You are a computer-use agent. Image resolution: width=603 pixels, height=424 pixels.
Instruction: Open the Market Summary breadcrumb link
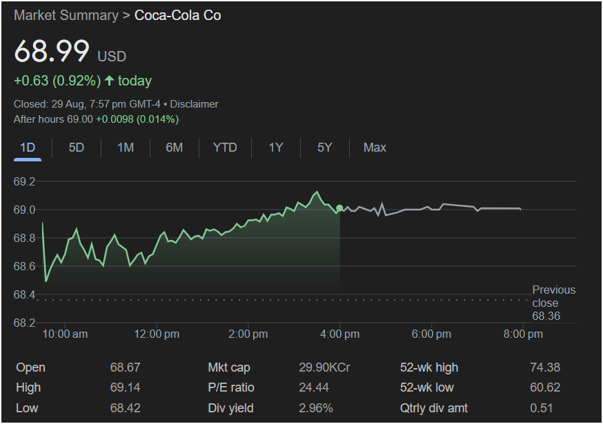(66, 15)
